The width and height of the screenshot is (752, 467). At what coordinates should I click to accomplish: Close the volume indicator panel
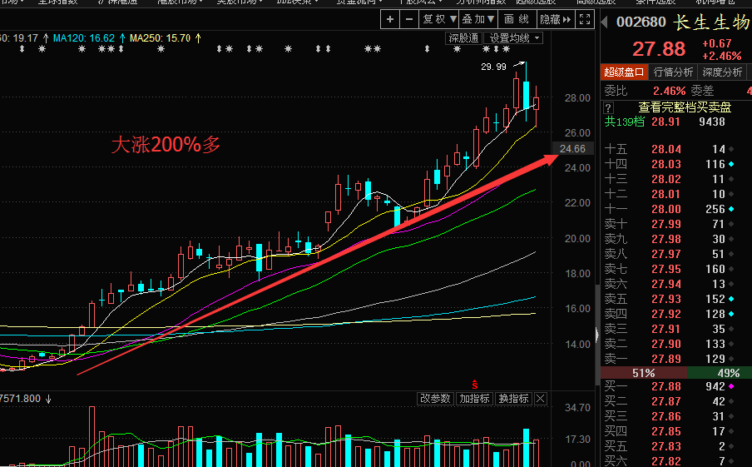pyautogui.click(x=541, y=399)
